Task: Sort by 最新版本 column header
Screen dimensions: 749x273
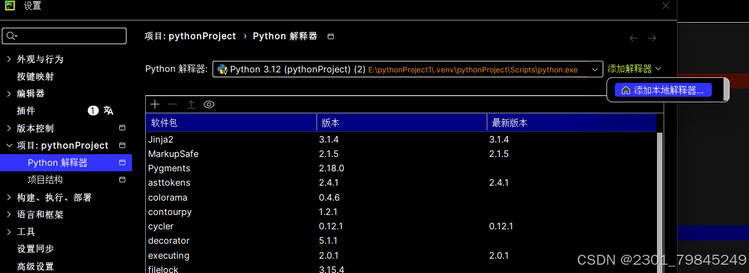Action: (x=572, y=123)
